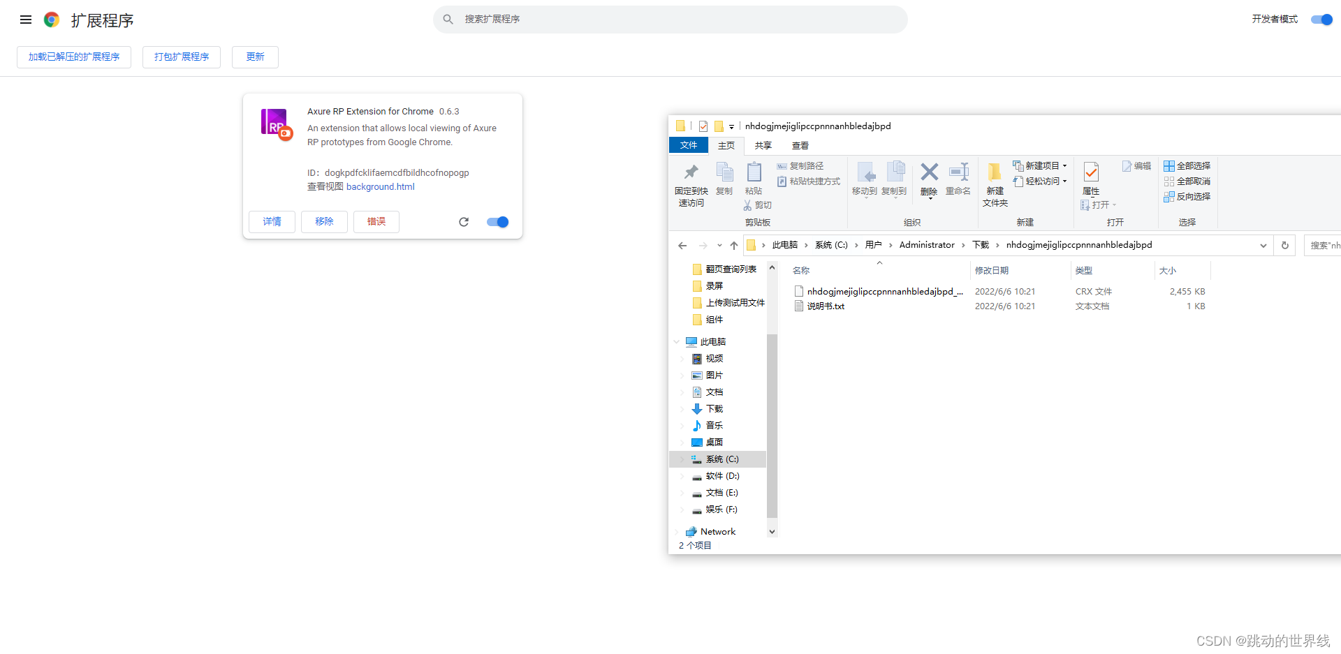Expand the System (C:) tree node
Image resolution: width=1341 pixels, height=654 pixels.
pos(682,459)
